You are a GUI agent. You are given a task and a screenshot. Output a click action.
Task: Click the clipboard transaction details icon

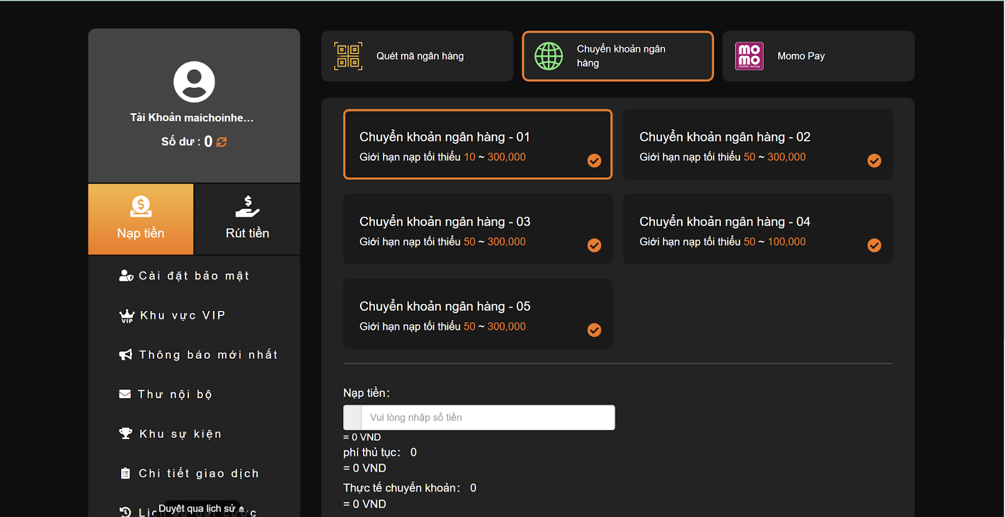click(x=125, y=474)
